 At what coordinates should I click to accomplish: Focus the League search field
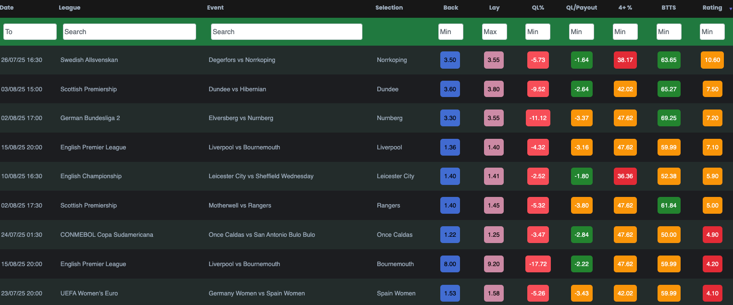coord(129,32)
